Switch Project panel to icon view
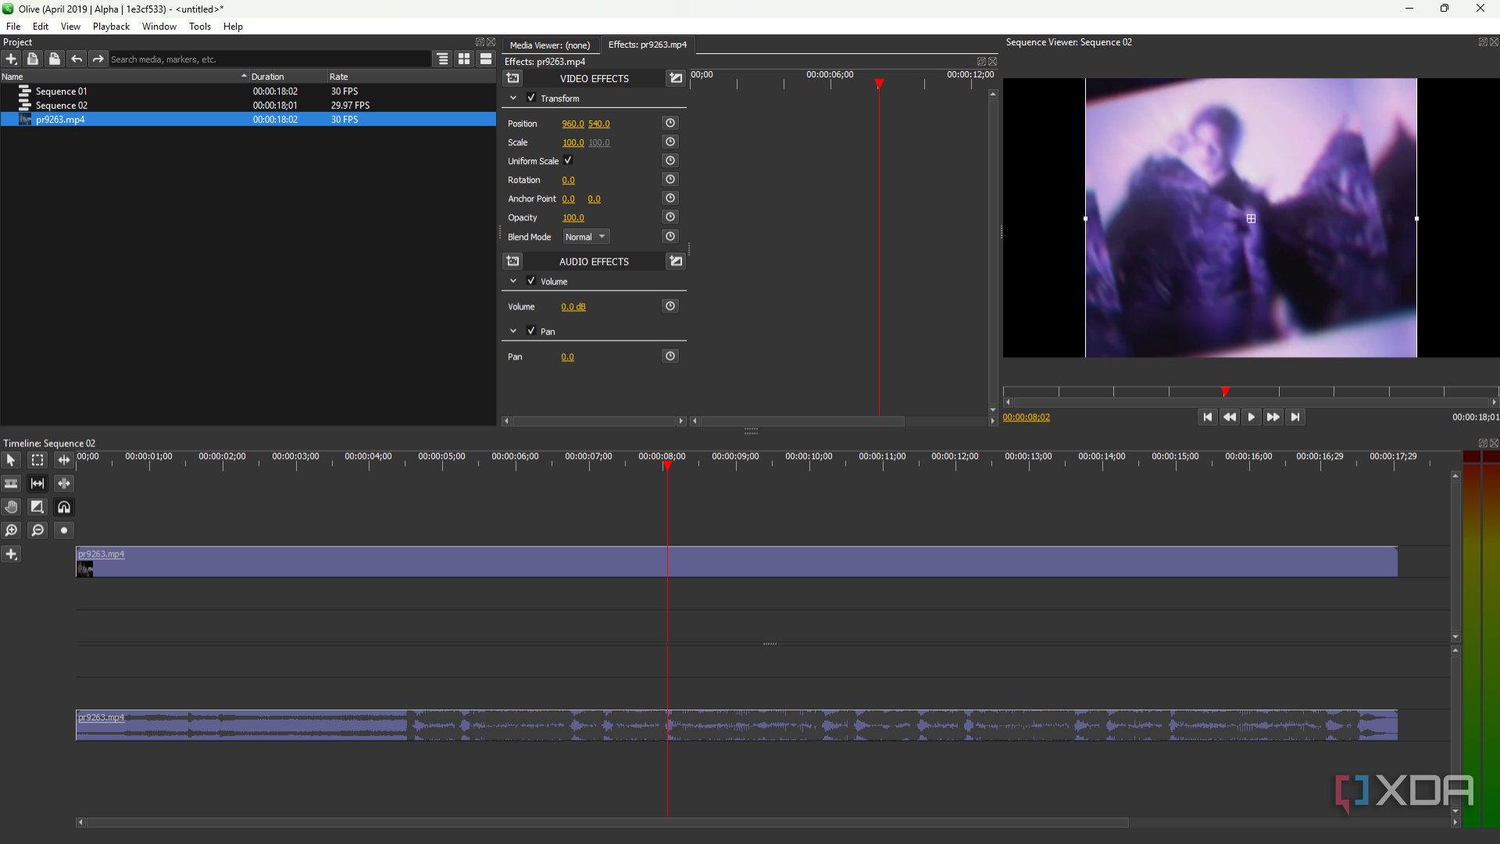This screenshot has width=1500, height=844. point(464,59)
